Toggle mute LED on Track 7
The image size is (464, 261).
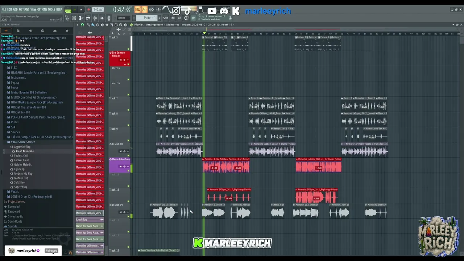(128, 110)
